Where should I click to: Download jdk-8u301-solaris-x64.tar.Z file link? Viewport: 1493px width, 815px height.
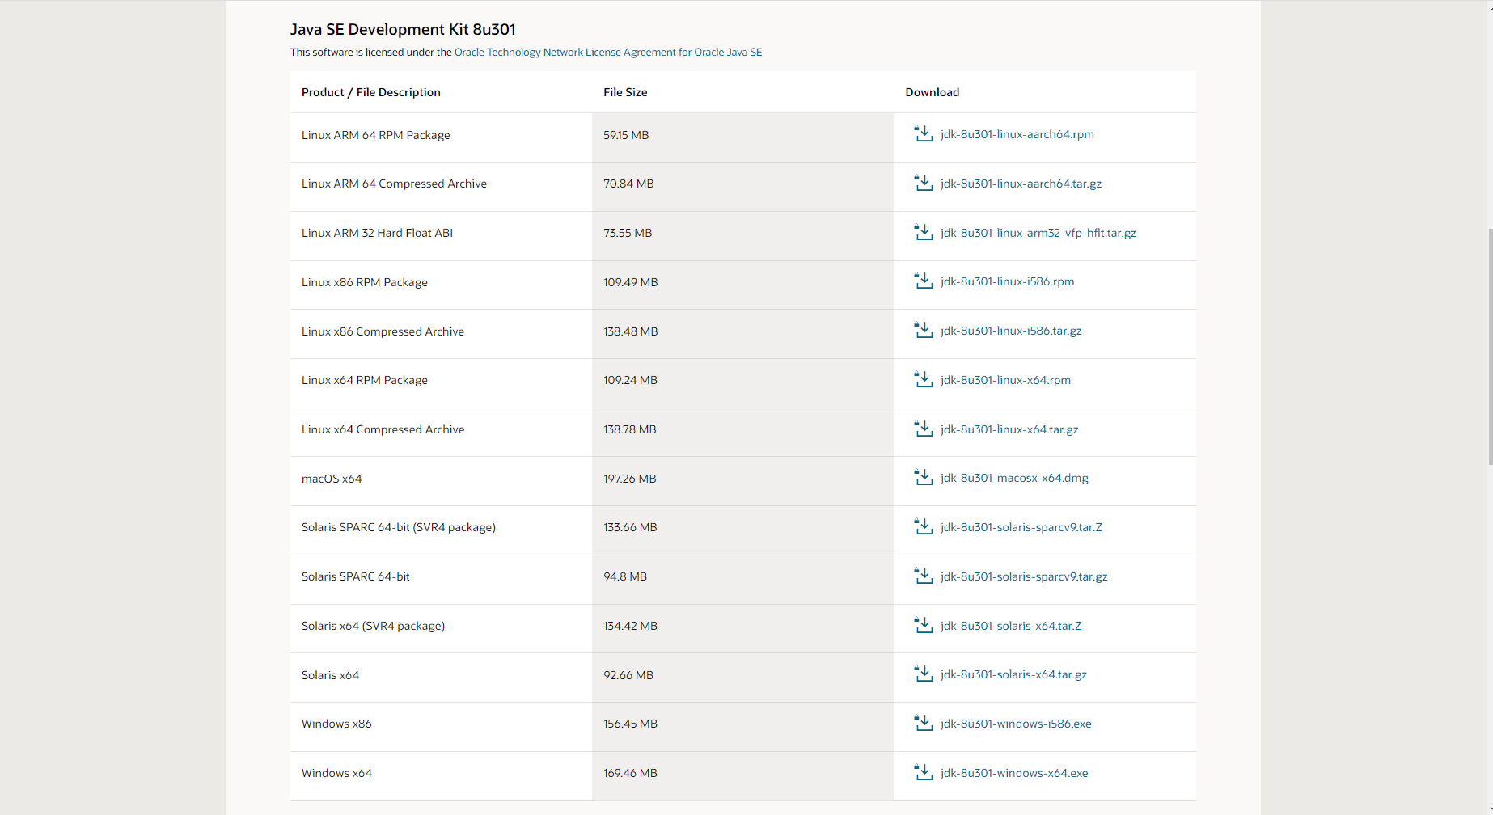[x=1011, y=626]
